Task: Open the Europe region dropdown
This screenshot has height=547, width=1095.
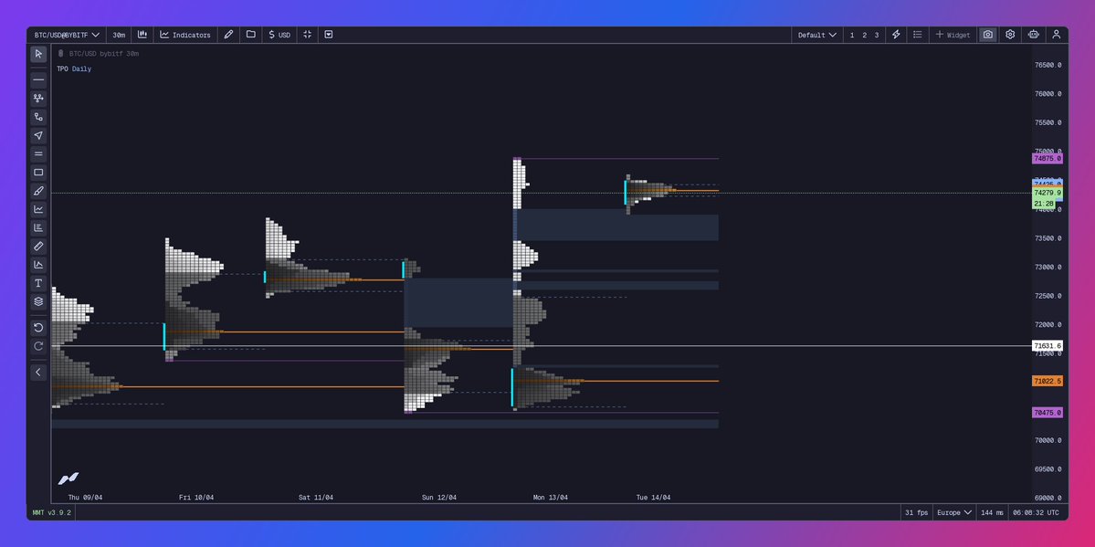Action: pyautogui.click(x=954, y=513)
